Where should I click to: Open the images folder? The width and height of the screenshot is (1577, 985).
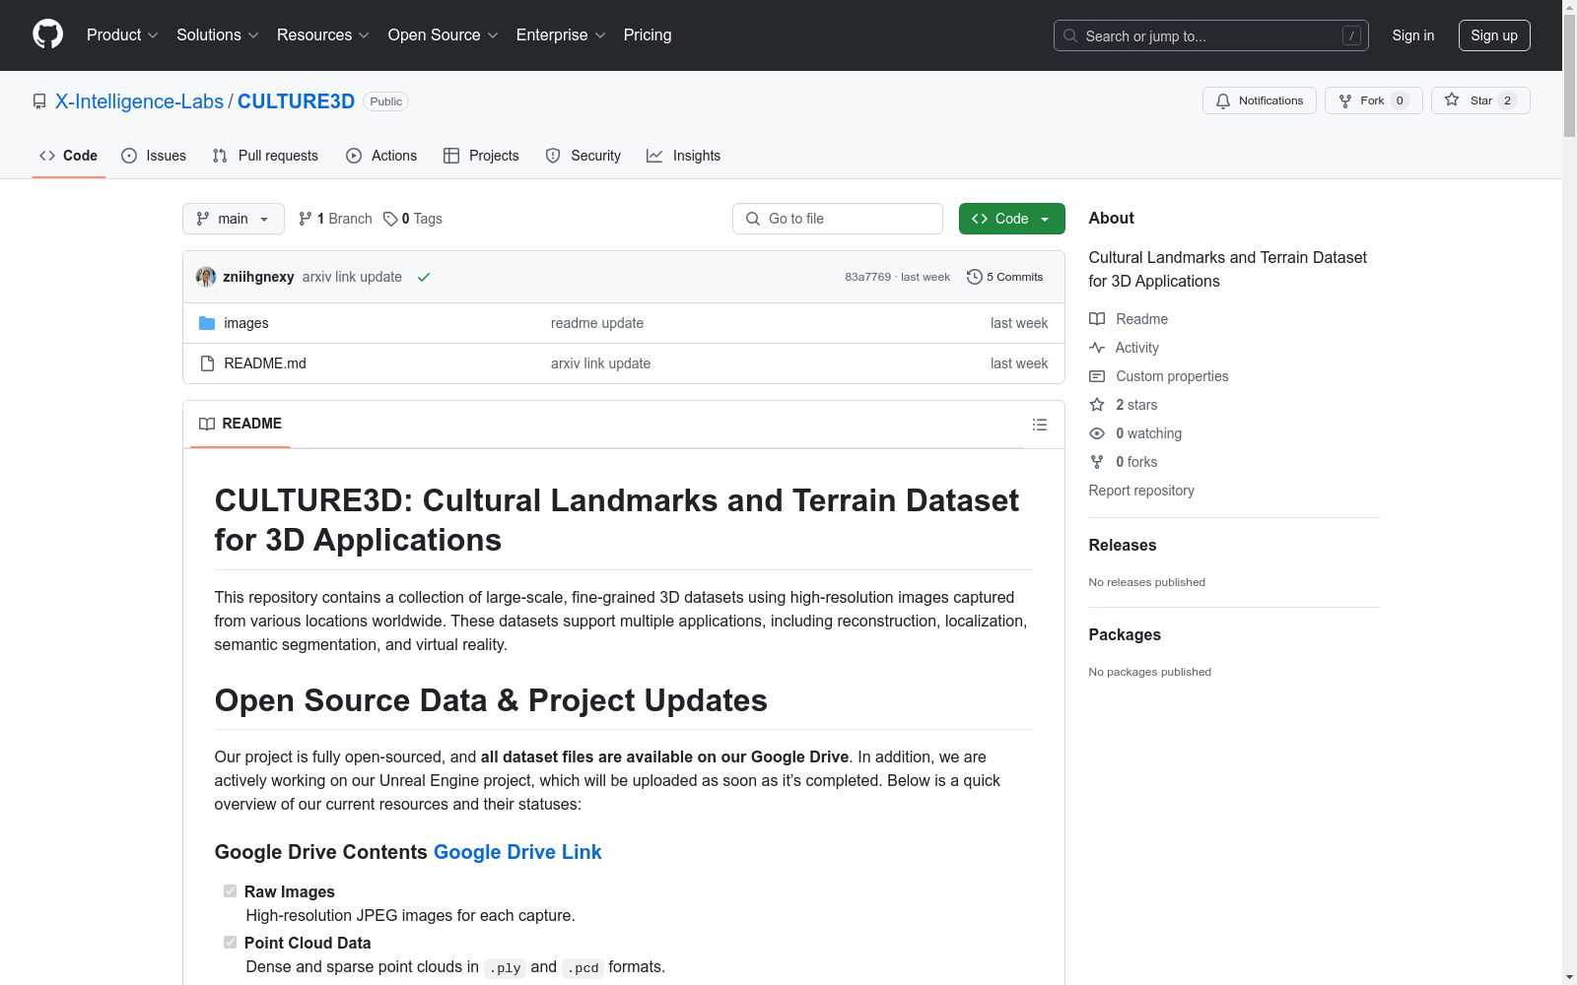click(x=246, y=323)
